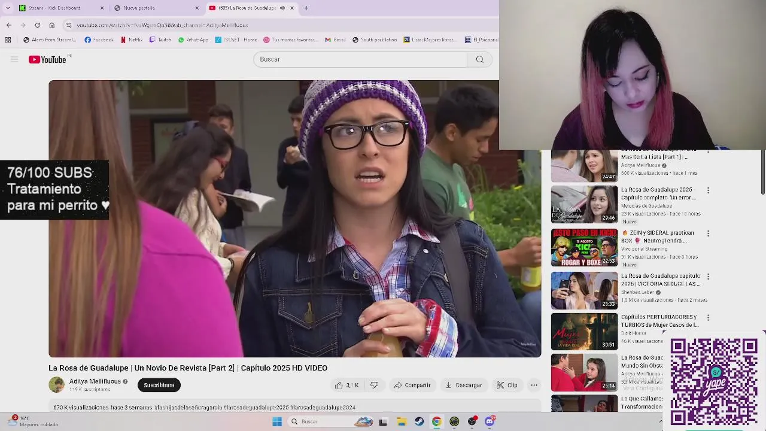This screenshot has height=431, width=766.
Task: Open the 30:51 Mujer casos thumbnail
Action: 584,331
